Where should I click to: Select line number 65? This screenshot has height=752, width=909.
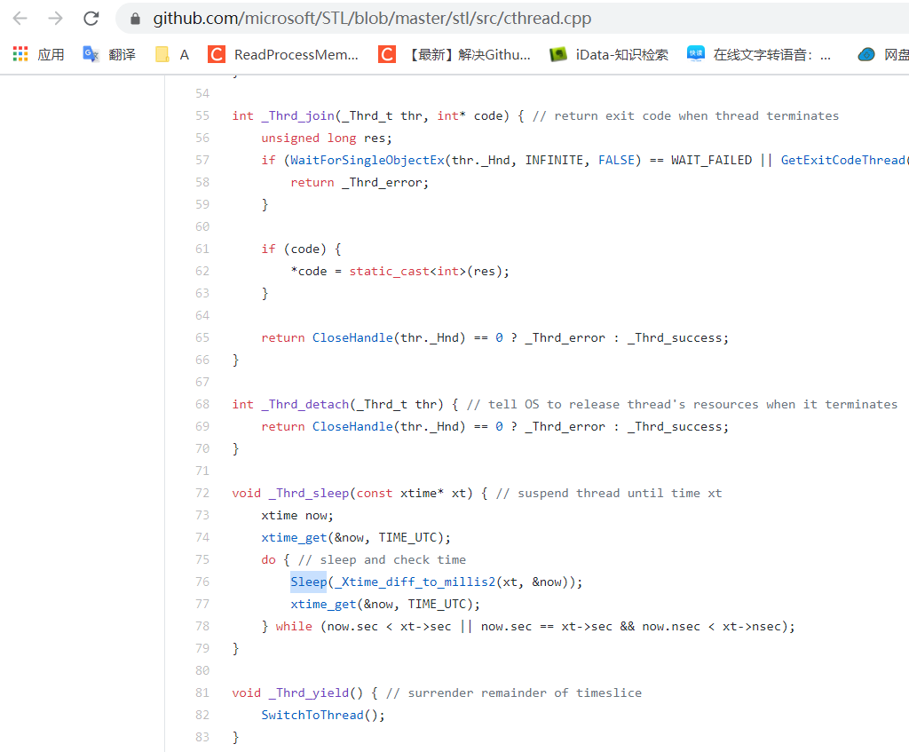(202, 337)
